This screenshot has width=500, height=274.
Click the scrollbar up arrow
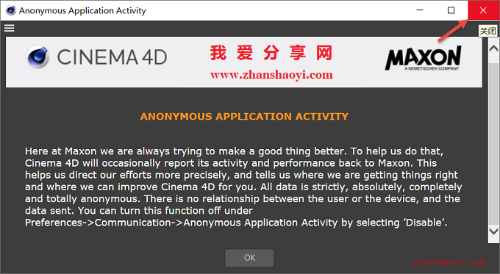tap(493, 48)
